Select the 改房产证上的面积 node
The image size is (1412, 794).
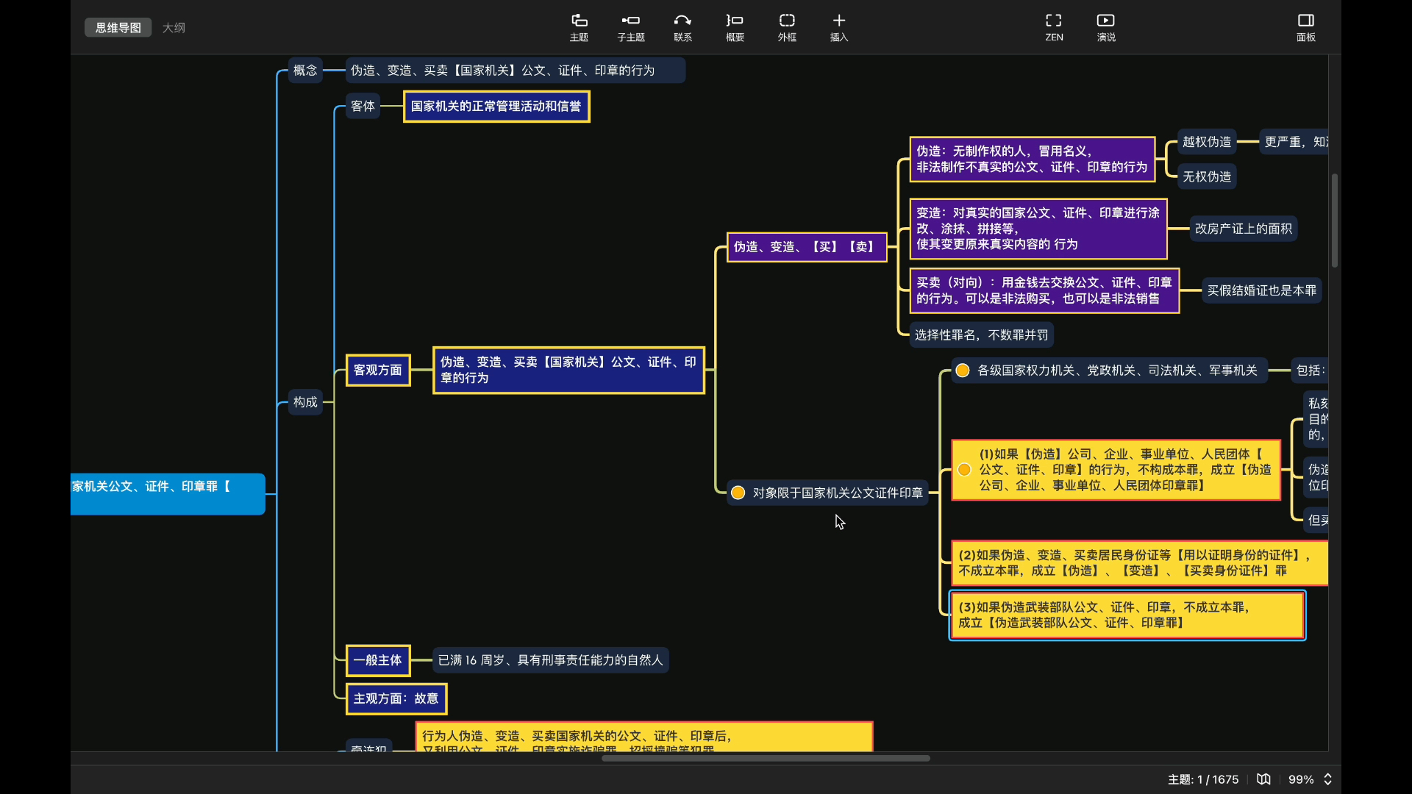[x=1243, y=229]
